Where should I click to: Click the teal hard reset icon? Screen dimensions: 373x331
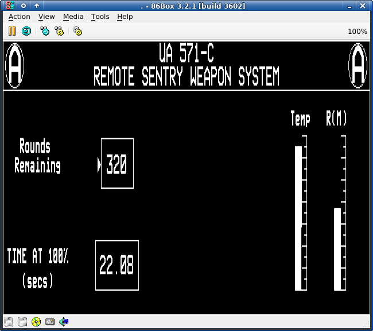click(26, 31)
